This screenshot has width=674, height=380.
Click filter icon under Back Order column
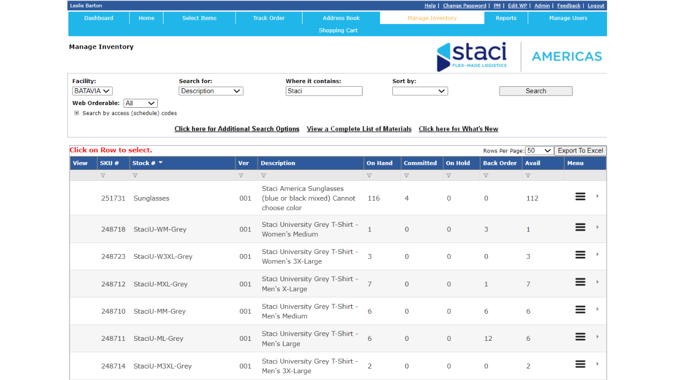point(486,176)
